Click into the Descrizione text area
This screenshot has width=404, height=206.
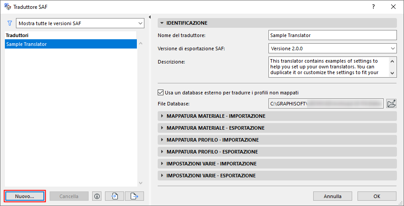click(x=328, y=67)
